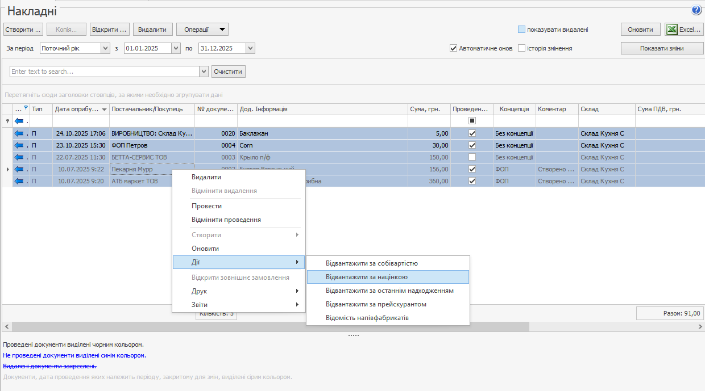Image resolution: width=705 pixels, height=391 pixels.
Task: Uncheck the Автоматичне оновлення checkbox
Action: (x=454, y=48)
